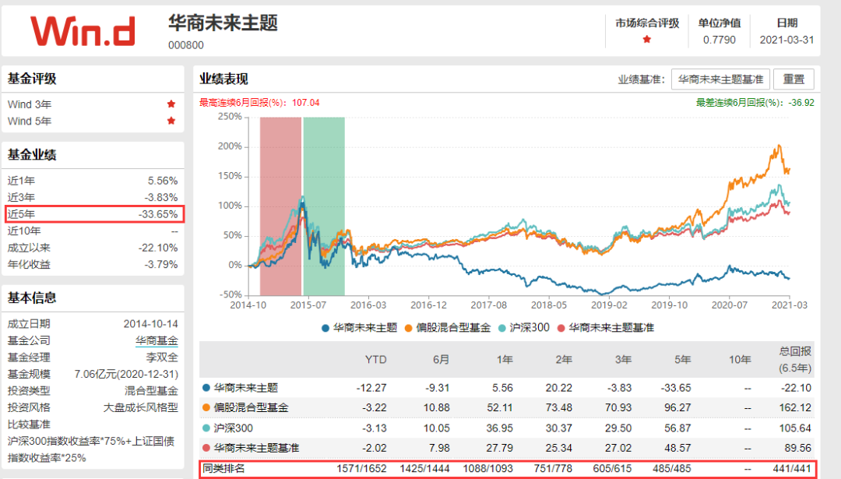Open the 华商未来主题基准 benchmark selector
841x479 pixels.
coord(720,79)
